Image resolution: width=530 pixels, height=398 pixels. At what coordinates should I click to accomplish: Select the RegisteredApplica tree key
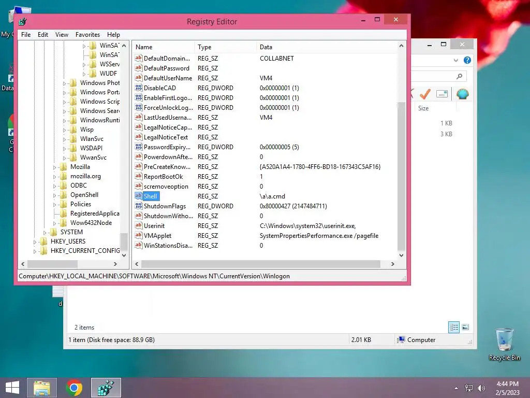click(x=95, y=214)
